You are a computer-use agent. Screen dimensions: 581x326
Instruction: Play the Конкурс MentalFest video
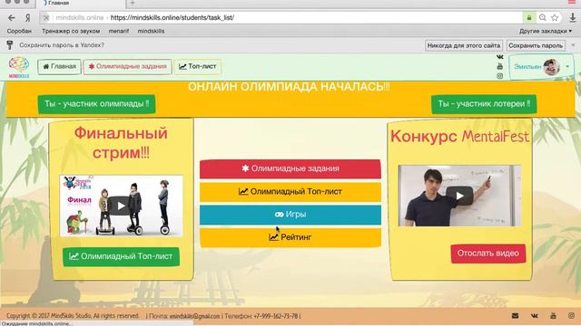[459, 196]
